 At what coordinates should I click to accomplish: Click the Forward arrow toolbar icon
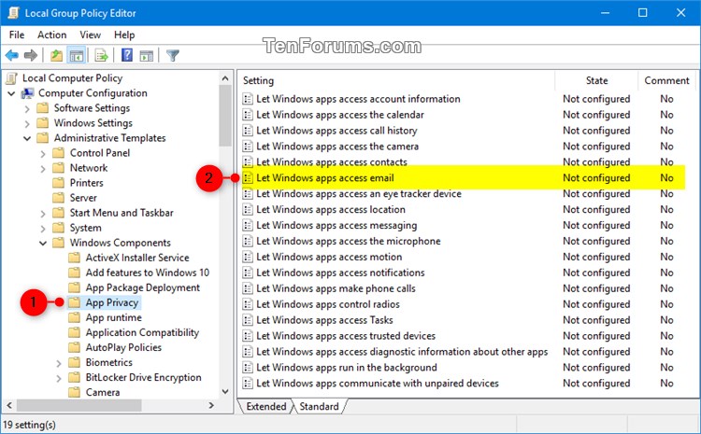pos(31,55)
